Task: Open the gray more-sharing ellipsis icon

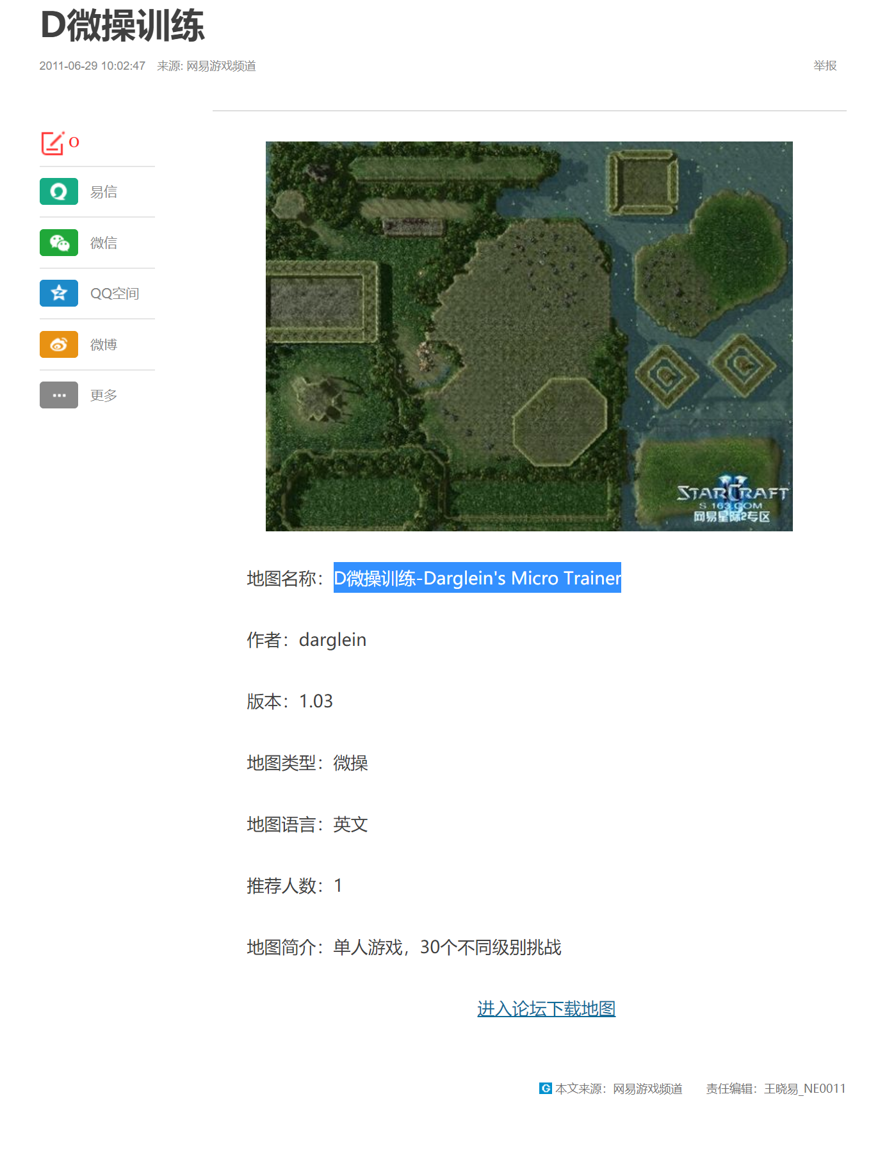Action: pyautogui.click(x=59, y=395)
